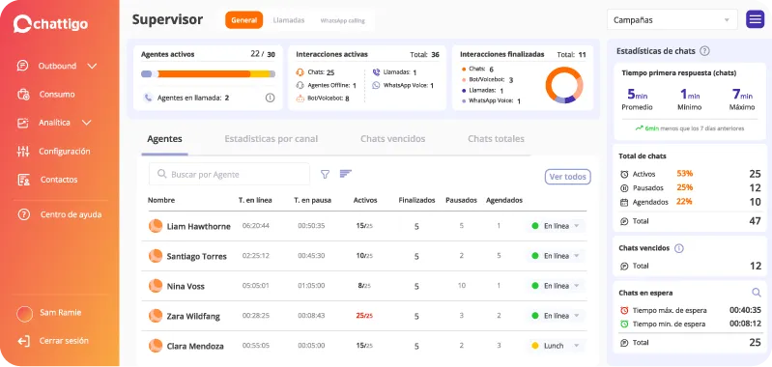
Task: Click the Chattigo logo
Action: click(50, 23)
